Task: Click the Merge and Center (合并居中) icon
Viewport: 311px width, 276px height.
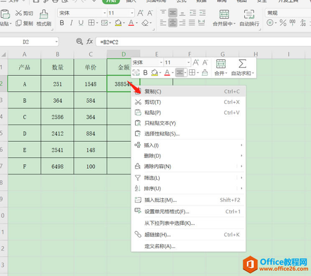Action: [x=224, y=14]
